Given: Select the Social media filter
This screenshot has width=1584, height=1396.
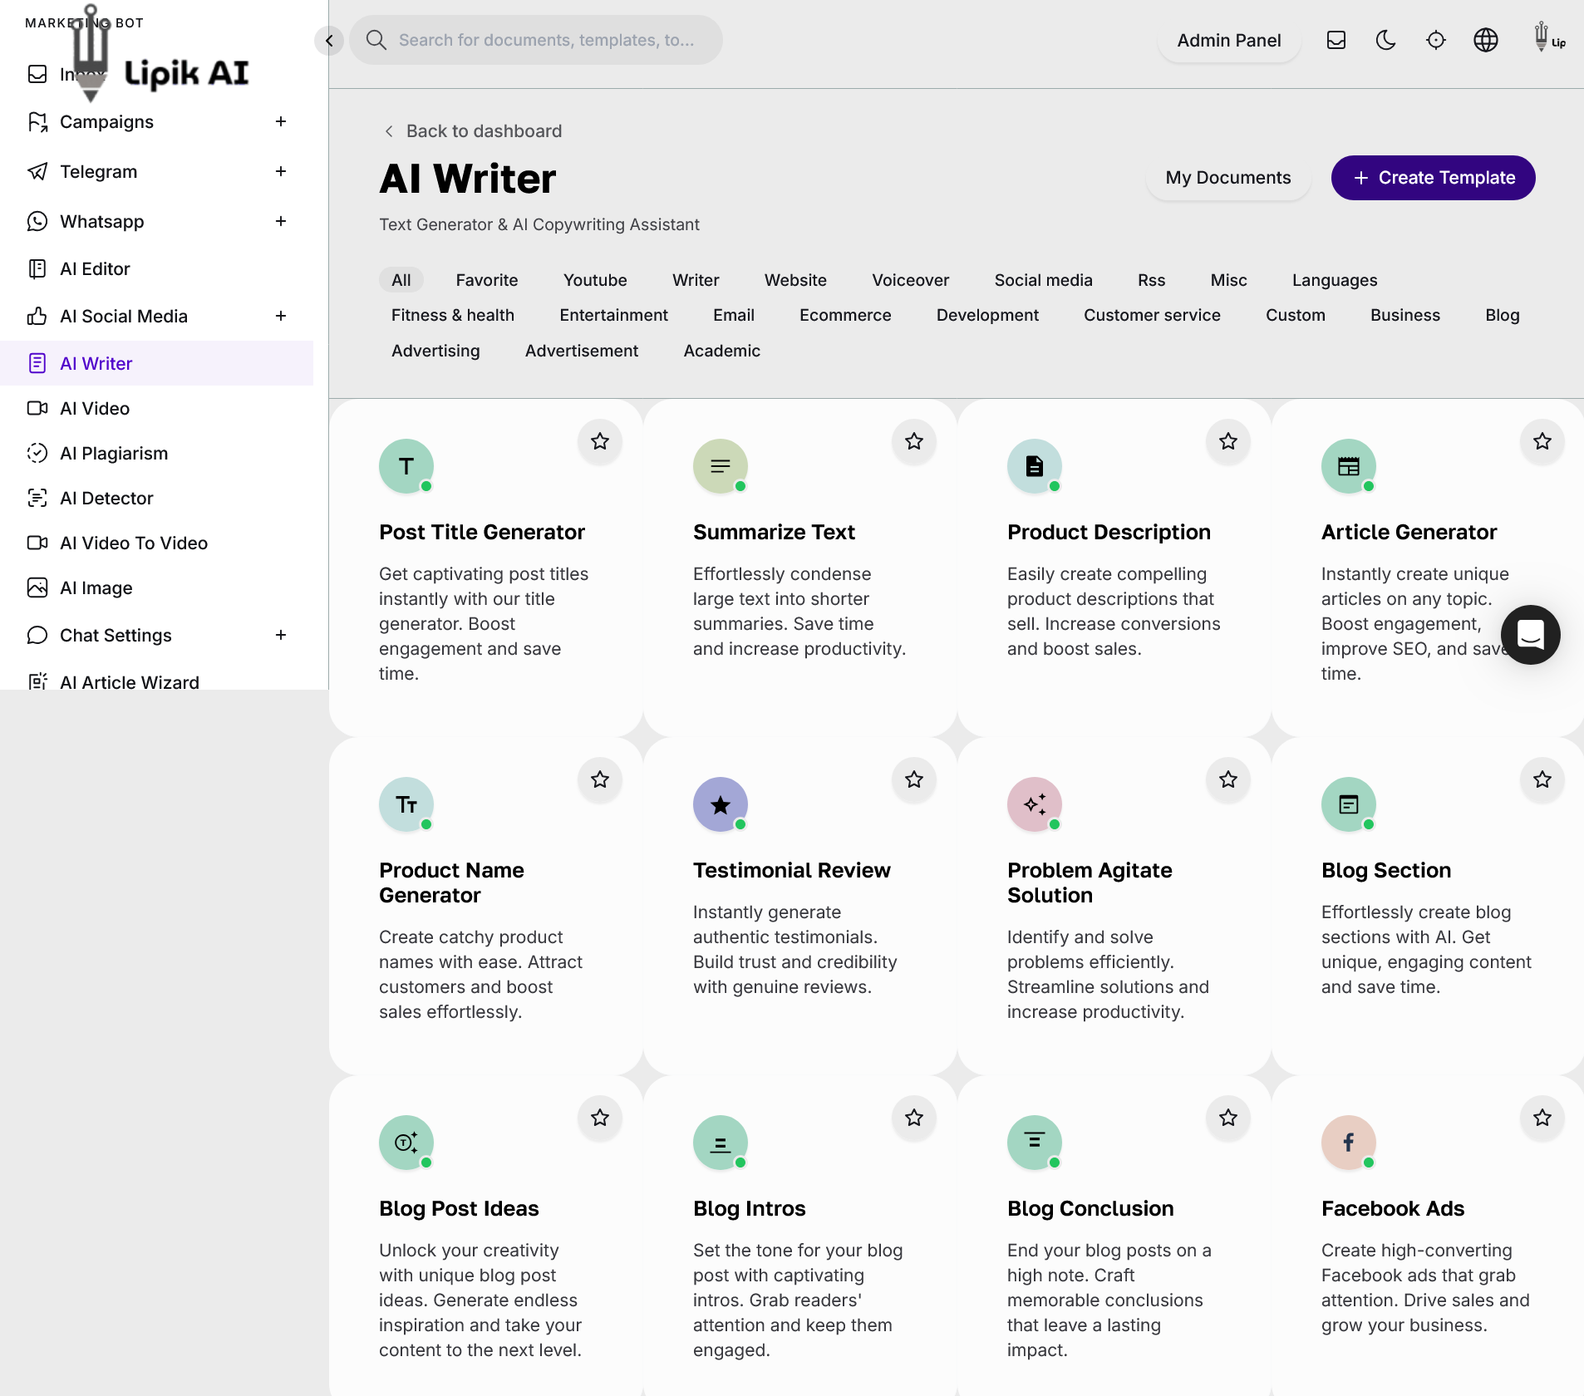Looking at the screenshot, I should [1043, 280].
